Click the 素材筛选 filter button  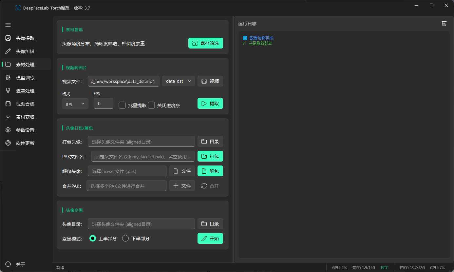tap(205, 43)
